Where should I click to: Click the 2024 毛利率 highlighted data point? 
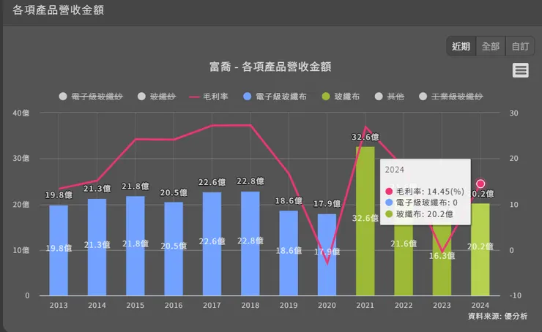(x=480, y=184)
